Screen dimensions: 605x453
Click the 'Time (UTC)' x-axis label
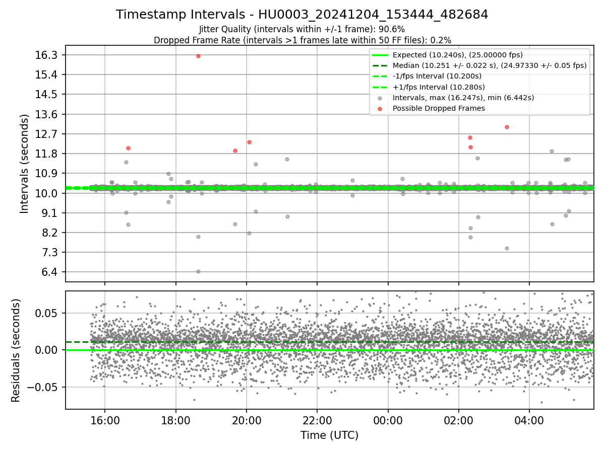[x=329, y=435]
